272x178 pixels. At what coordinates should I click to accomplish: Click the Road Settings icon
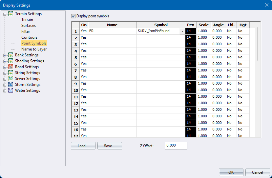[11, 67]
